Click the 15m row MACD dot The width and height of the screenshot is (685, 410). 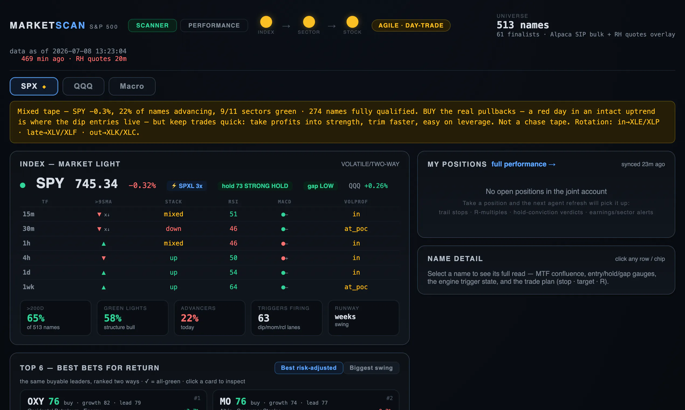point(283,214)
